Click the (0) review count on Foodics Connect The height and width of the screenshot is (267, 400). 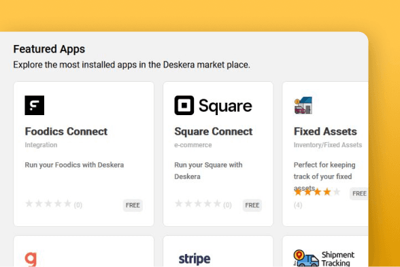pos(78,205)
